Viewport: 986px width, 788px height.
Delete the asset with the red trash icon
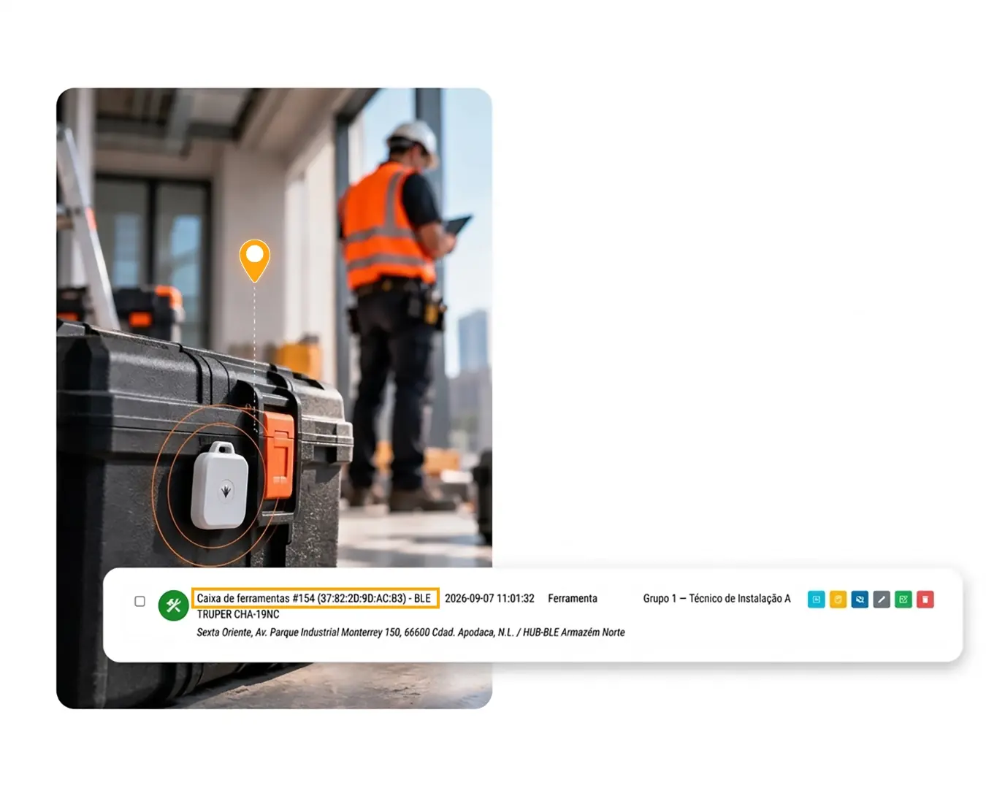[925, 600]
